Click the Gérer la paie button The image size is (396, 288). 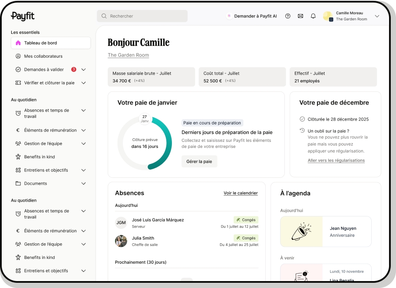coord(199,161)
